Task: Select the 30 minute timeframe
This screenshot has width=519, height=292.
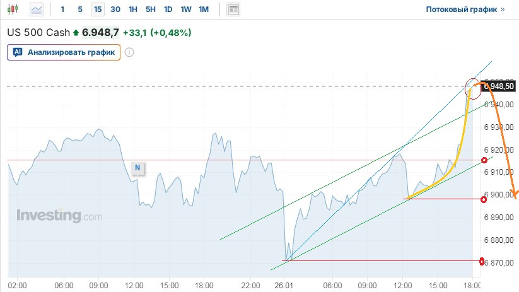Action: [x=115, y=9]
